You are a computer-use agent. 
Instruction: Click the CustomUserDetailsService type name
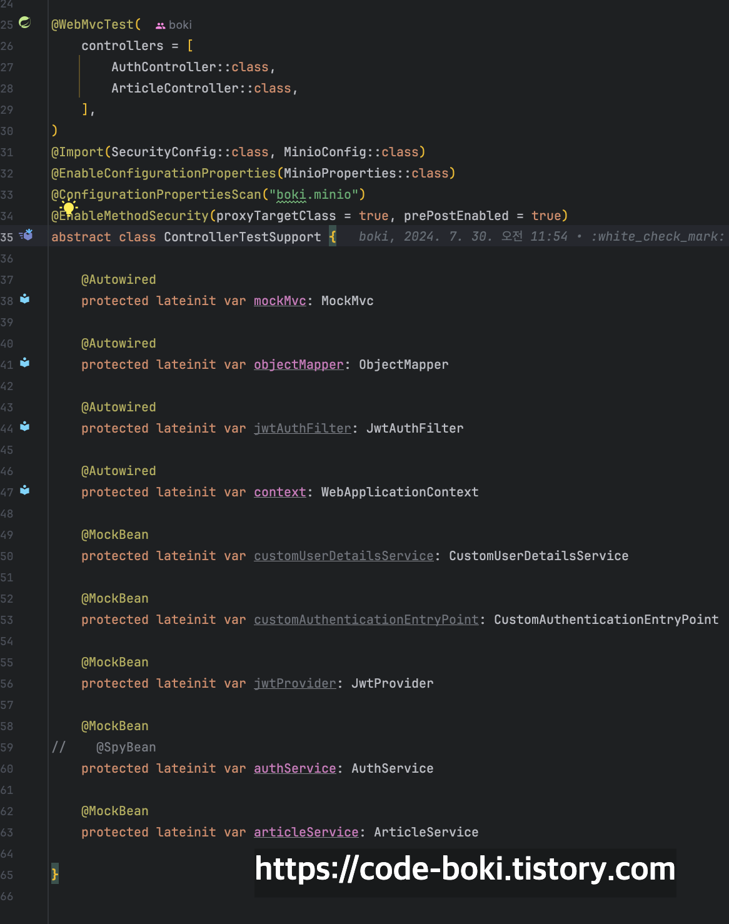539,556
